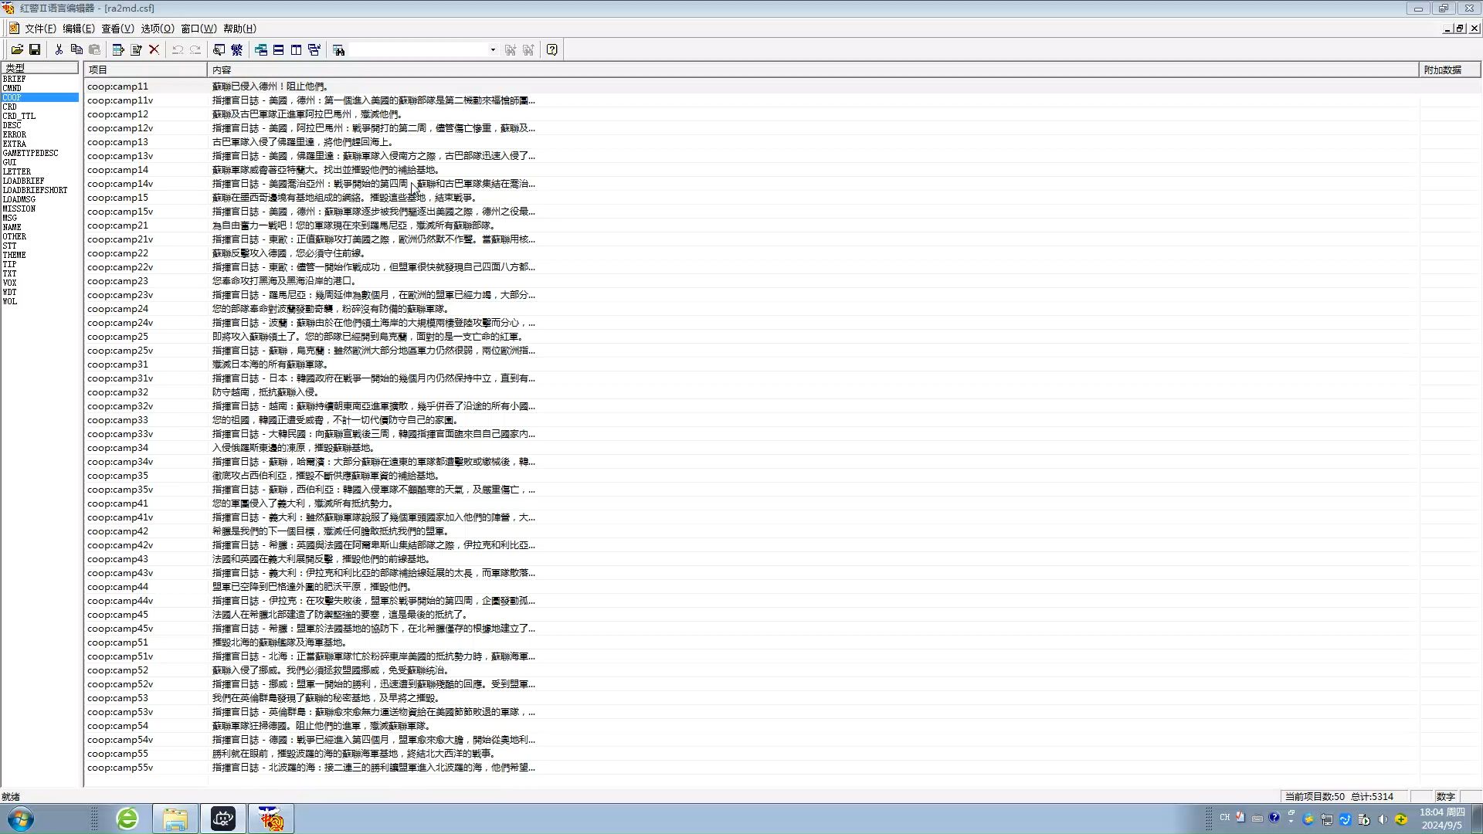Image resolution: width=1483 pixels, height=834 pixels.
Task: Find previous with the binoculars up-arrow icon
Action: [x=528, y=49]
